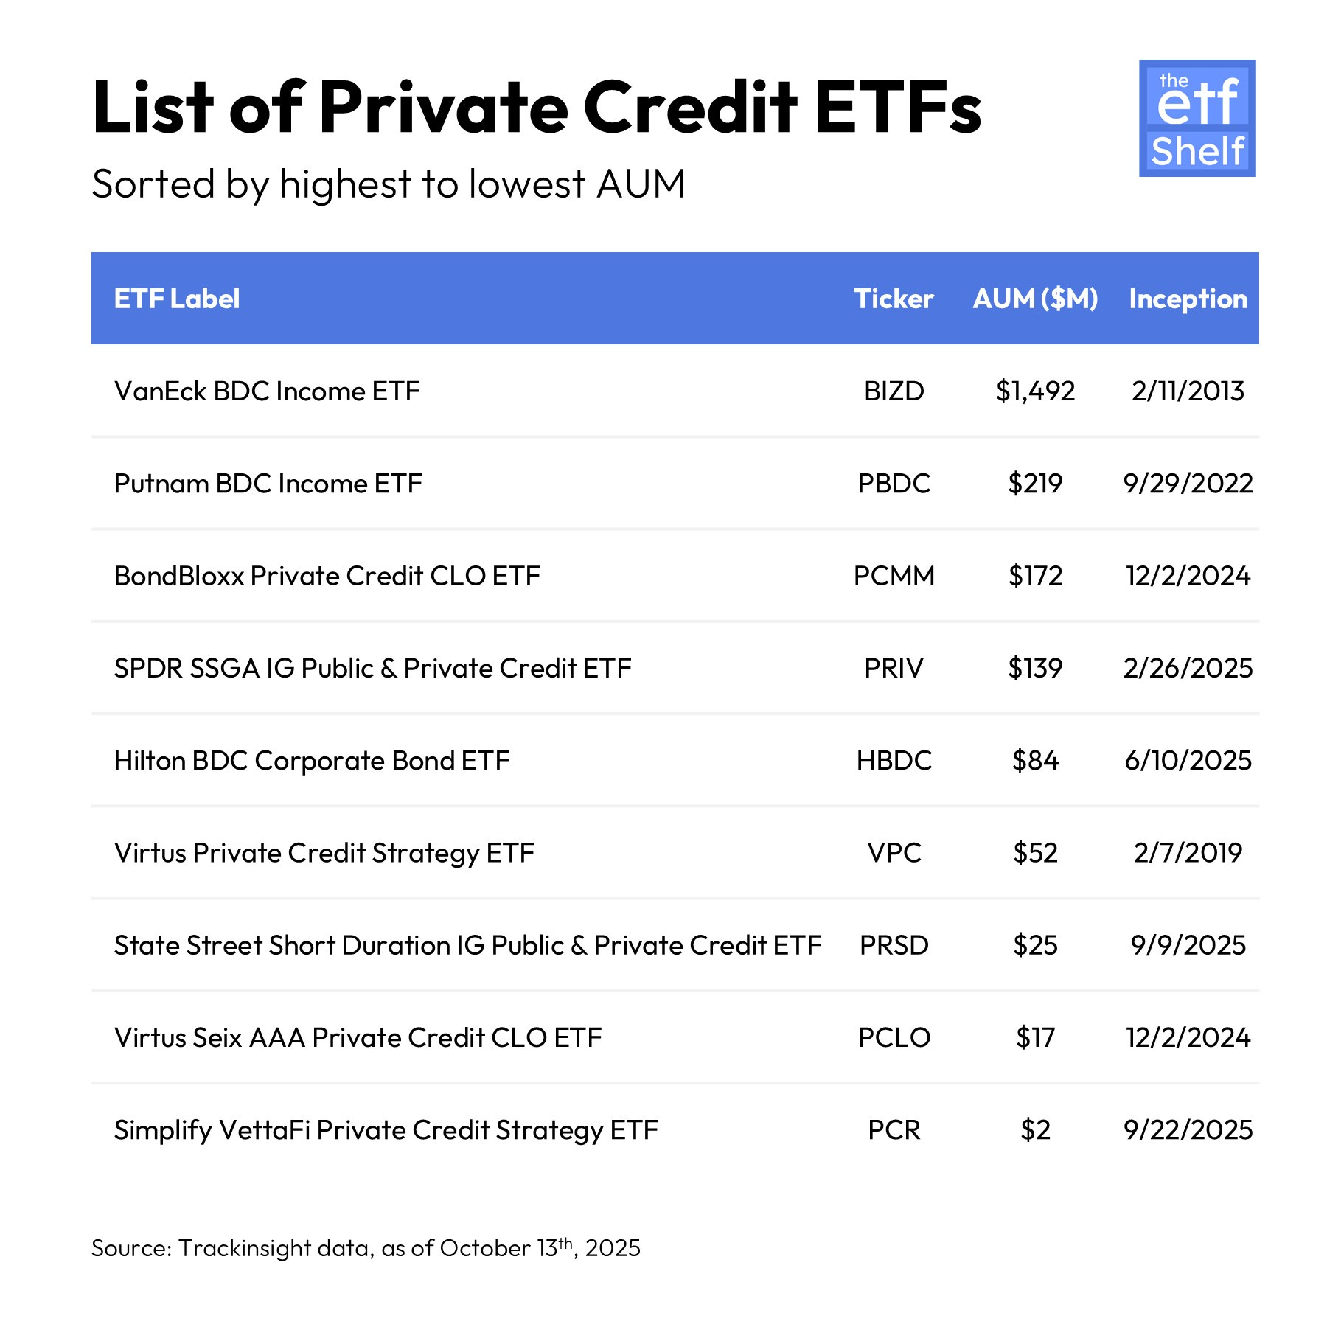Click the $139 AUM value
This screenshot has height=1327, width=1327.
1035,668
